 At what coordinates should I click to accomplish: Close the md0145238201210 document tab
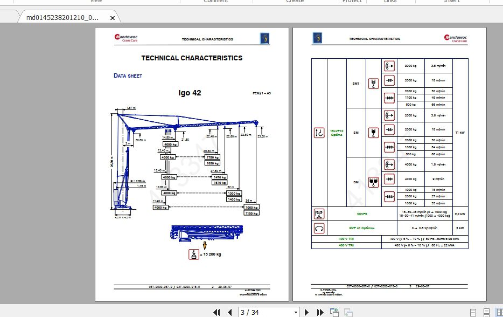pos(113,18)
